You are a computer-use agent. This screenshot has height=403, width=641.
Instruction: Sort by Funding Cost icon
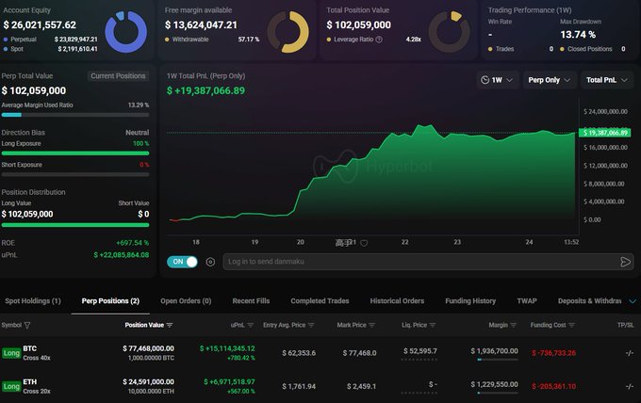571,326
